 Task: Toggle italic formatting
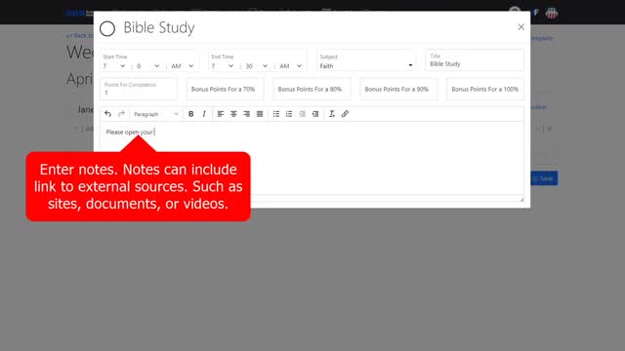pos(204,114)
